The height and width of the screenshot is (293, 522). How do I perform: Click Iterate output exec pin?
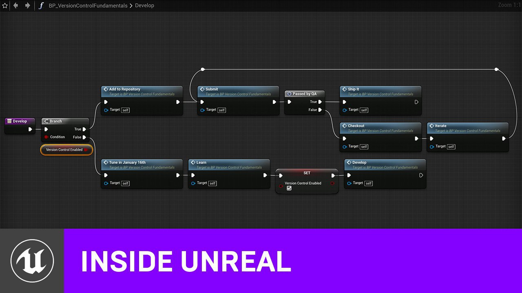click(x=504, y=138)
